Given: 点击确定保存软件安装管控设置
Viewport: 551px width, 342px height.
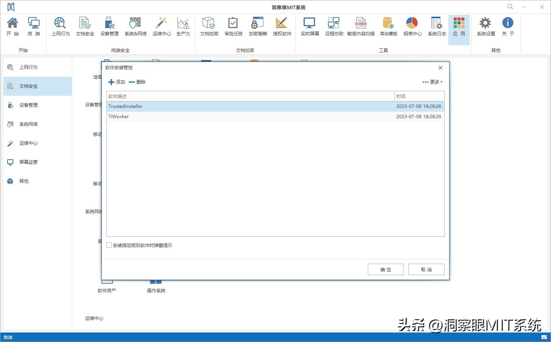Looking at the screenshot, I should coord(385,269).
